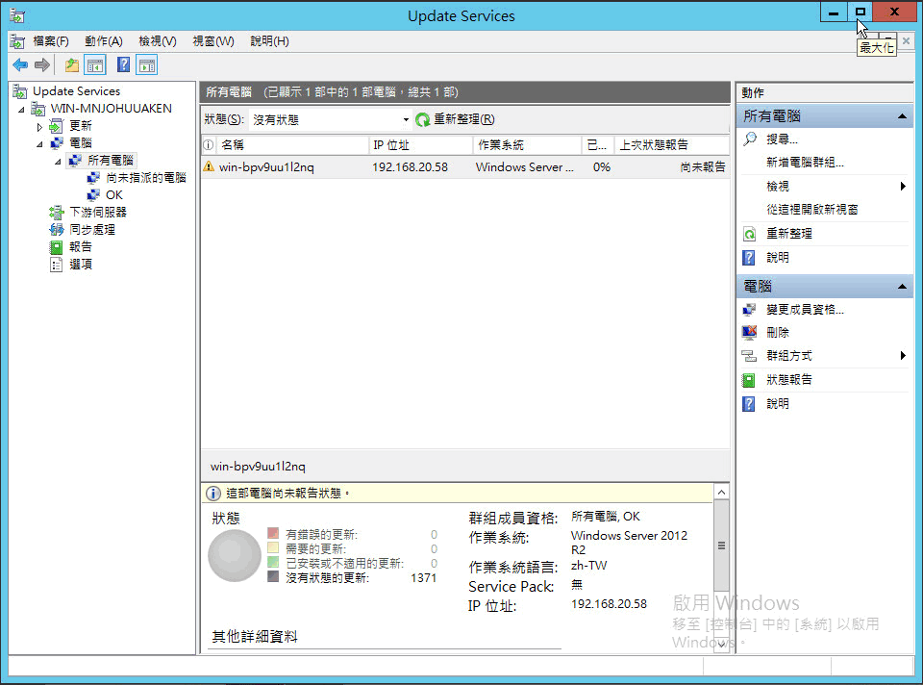This screenshot has height=685, width=923.
Task: Click 說明 under 電腦 actions
Action: pos(777,403)
